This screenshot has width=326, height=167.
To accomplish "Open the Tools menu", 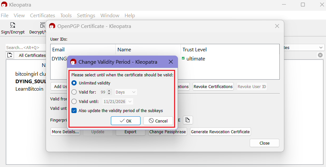I will tap(66, 16).
